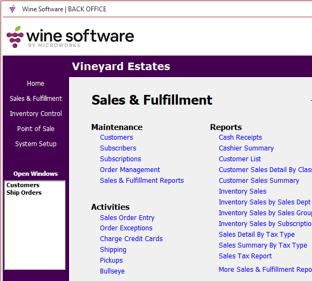The height and width of the screenshot is (281, 312).
Task: Open Inventory Sales by Sales Dept report
Action: click(x=264, y=202)
